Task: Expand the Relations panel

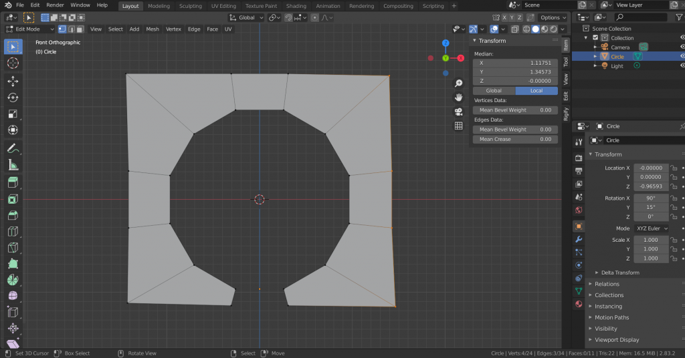Action: coord(607,284)
